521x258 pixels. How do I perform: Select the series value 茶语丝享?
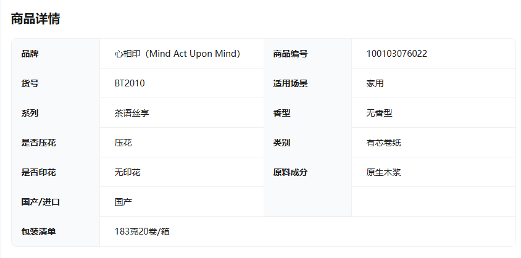tap(132, 113)
